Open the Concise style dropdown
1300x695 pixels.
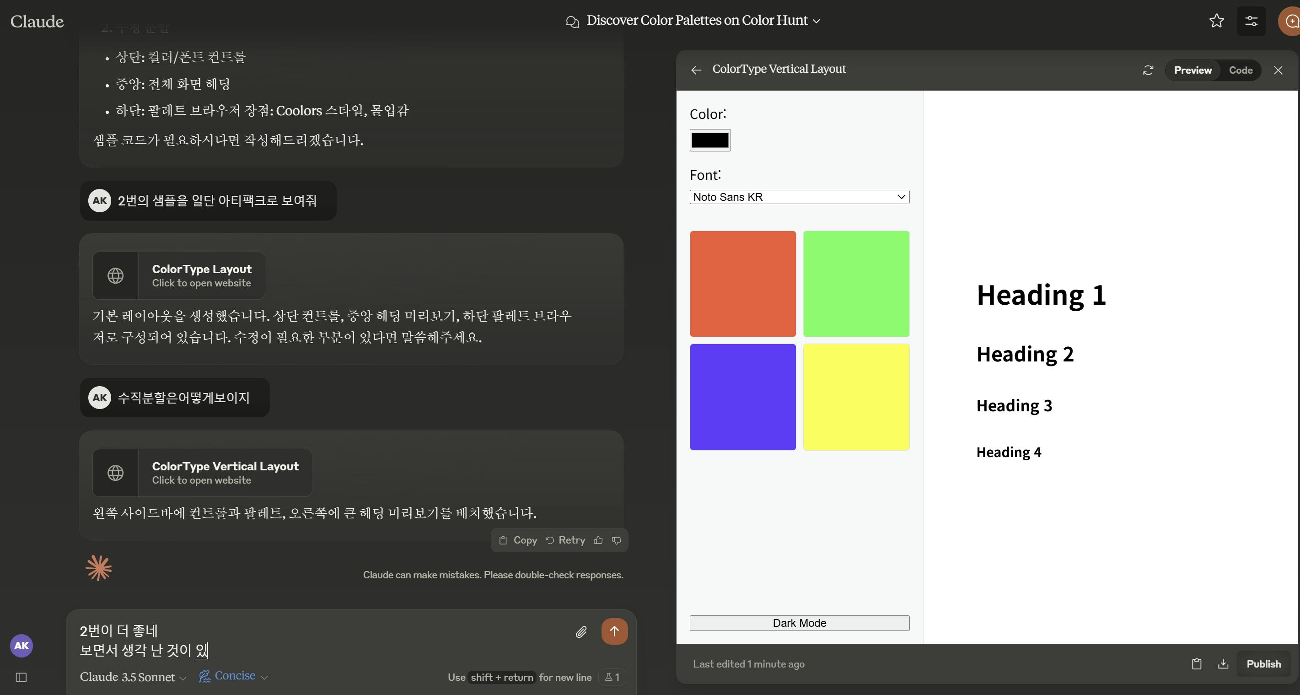pyautogui.click(x=234, y=676)
